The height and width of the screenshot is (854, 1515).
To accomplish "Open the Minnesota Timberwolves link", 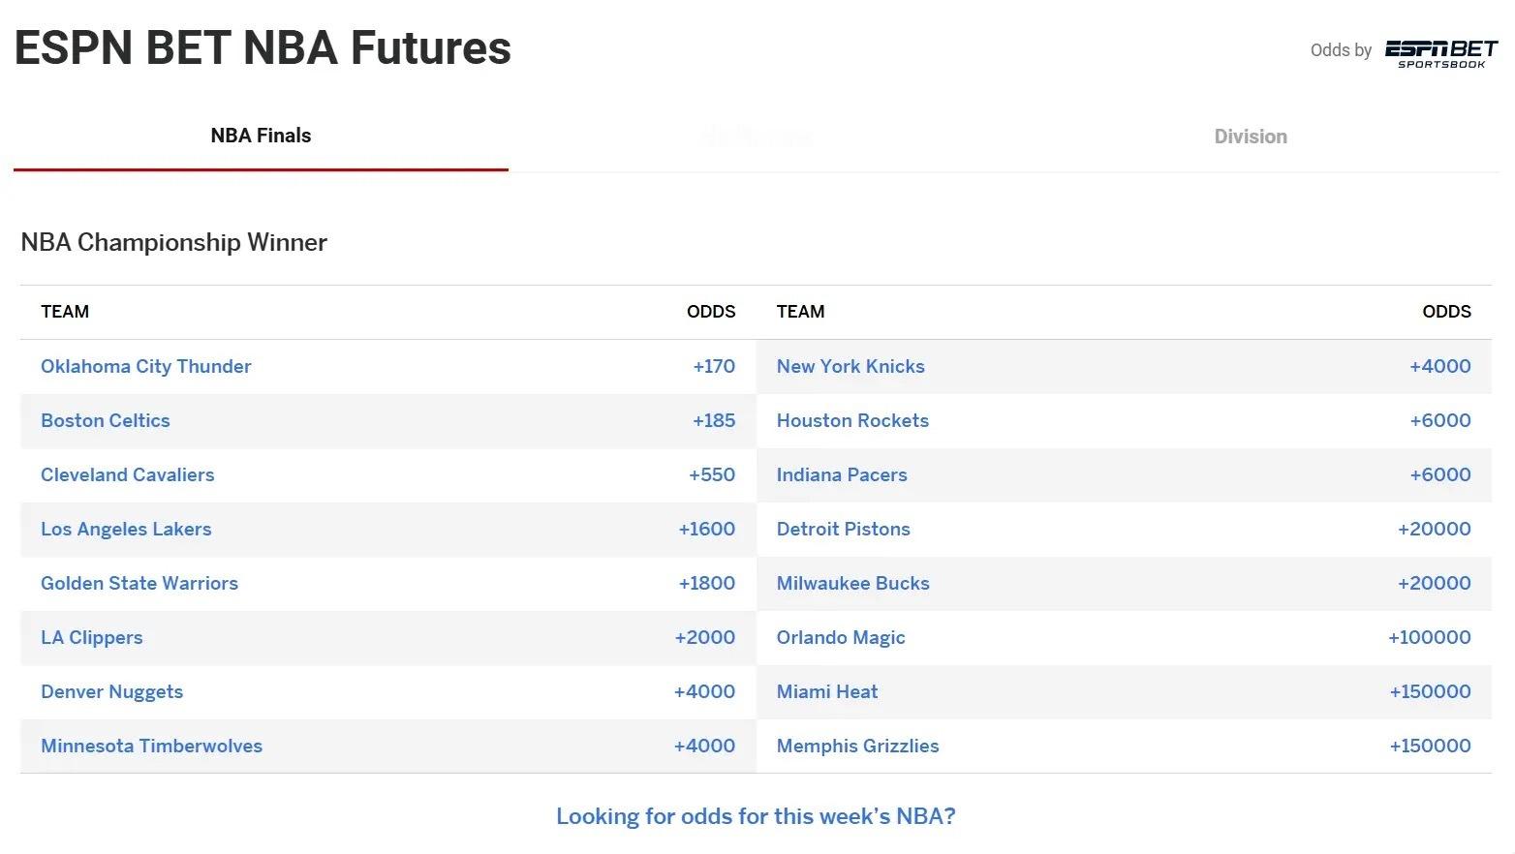I will (151, 746).
